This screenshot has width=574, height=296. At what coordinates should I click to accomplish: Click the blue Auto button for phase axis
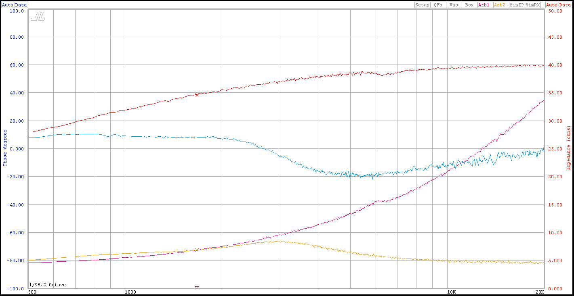pos(8,5)
